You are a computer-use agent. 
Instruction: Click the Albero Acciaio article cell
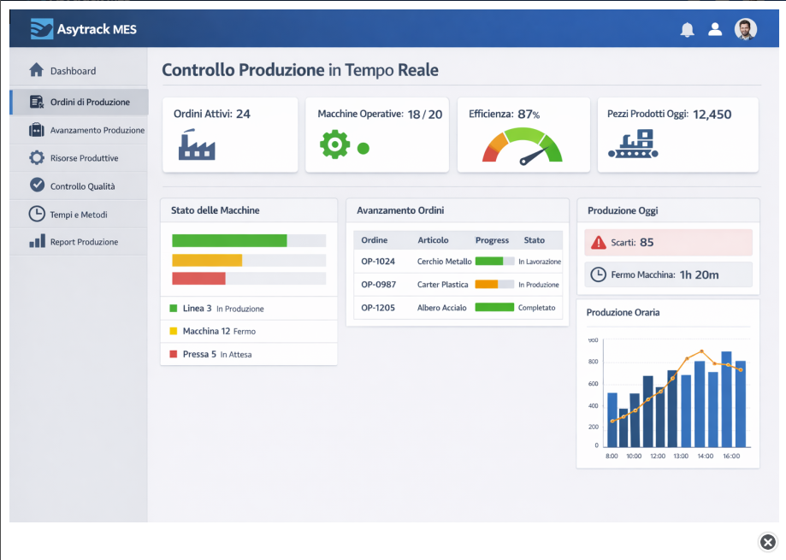click(x=441, y=308)
